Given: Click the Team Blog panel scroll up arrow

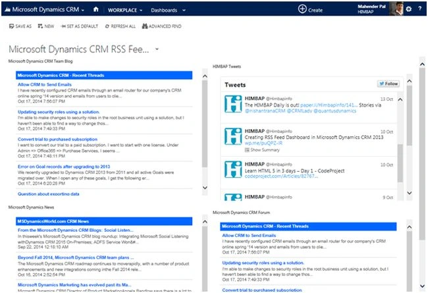Looking at the screenshot, I should tap(205, 76).
